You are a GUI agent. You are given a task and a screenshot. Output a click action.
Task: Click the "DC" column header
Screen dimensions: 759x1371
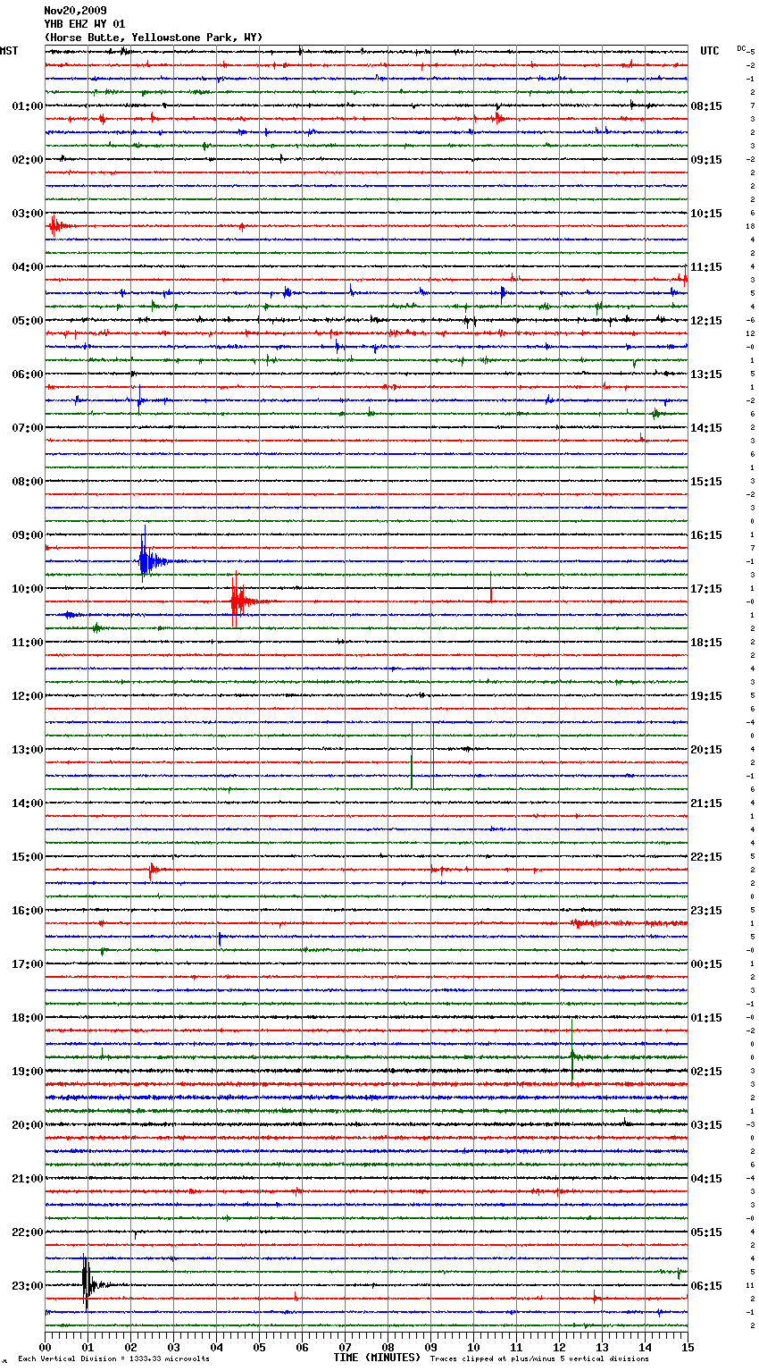coord(741,48)
